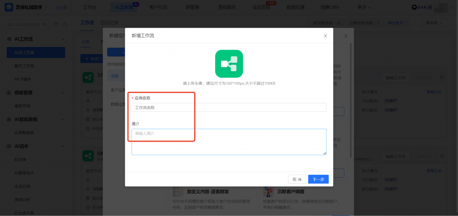Click the 简介 description text area
Viewport: 458px width, 216px height.
click(x=229, y=142)
